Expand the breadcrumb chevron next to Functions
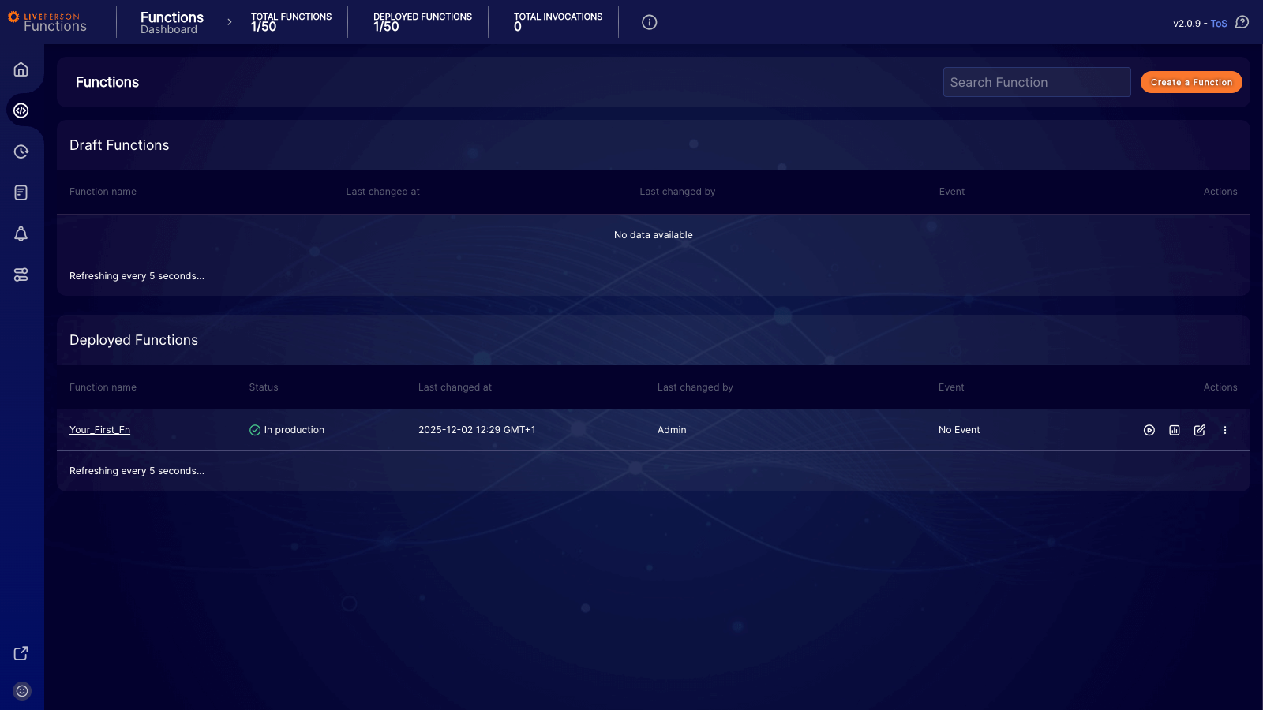The width and height of the screenshot is (1263, 710). click(x=228, y=22)
